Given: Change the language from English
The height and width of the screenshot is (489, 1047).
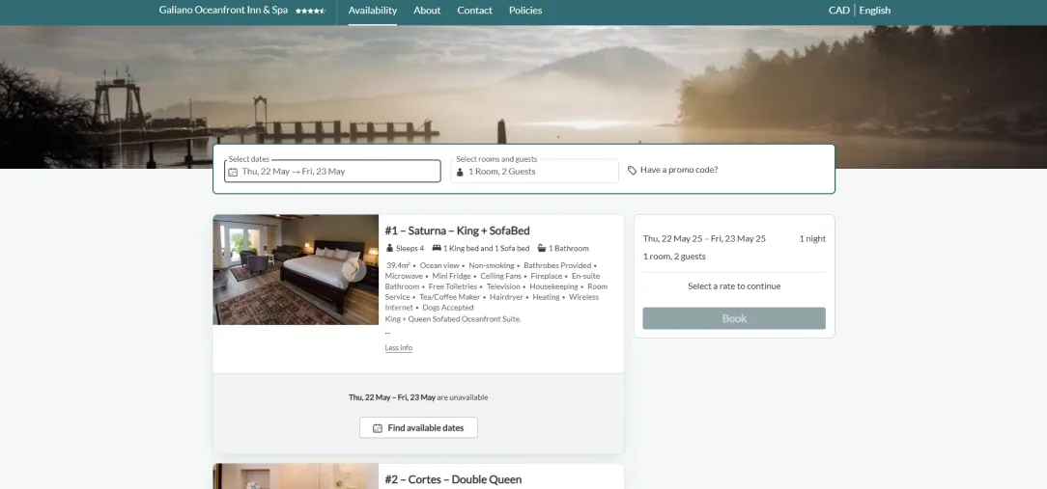Looking at the screenshot, I should (875, 10).
